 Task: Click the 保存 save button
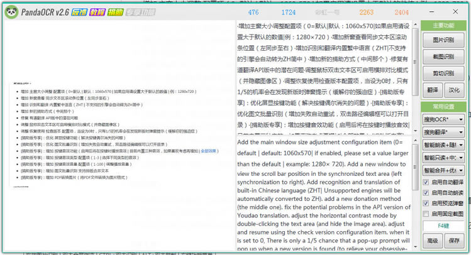click(454, 241)
